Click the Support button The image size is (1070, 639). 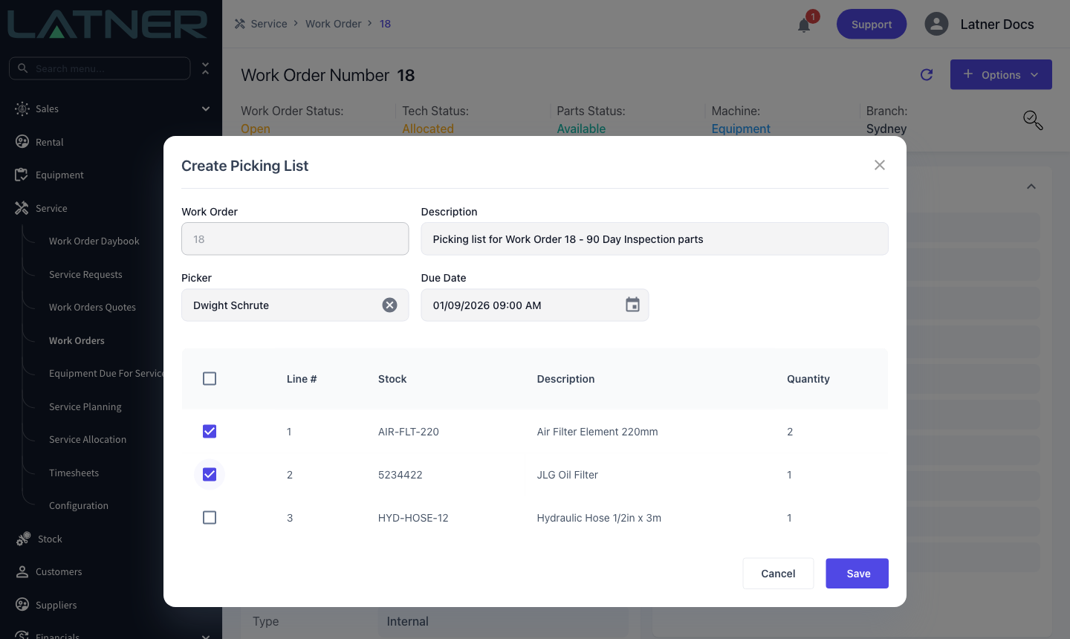872,24
